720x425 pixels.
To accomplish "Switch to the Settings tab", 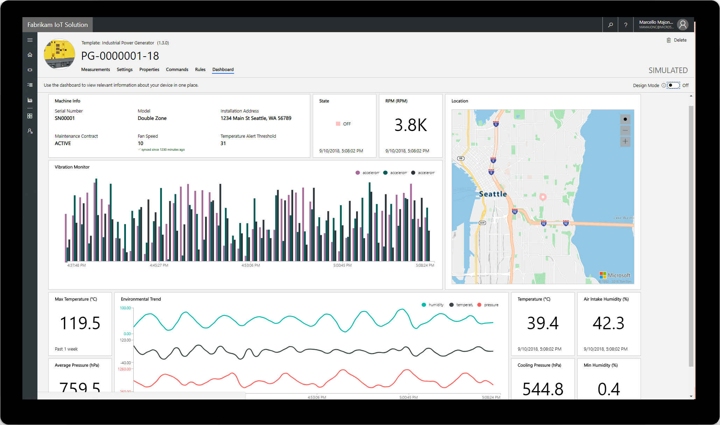I will 125,70.
